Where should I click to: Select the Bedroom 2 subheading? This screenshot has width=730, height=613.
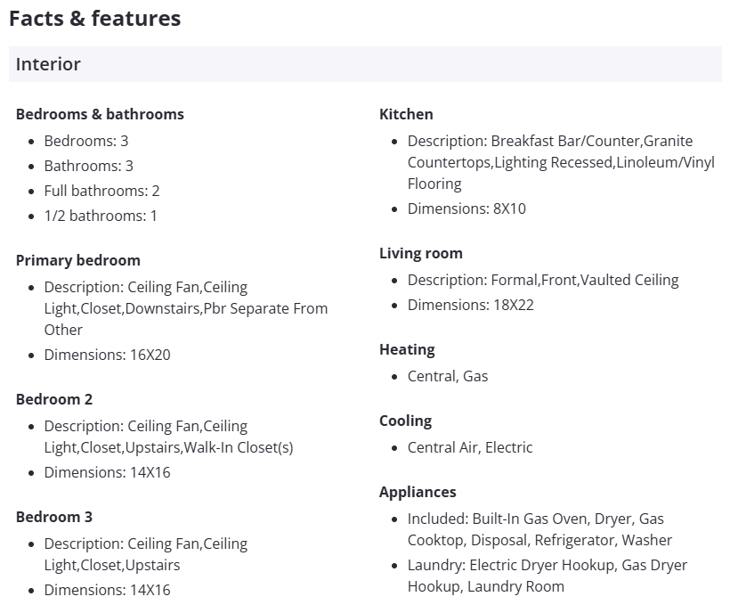[x=54, y=399]
